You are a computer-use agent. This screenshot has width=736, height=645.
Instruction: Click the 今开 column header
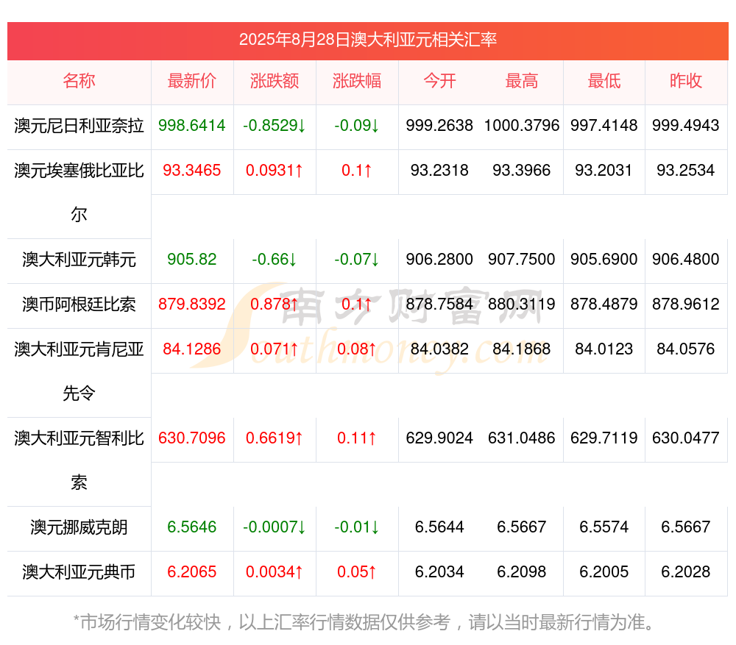pos(439,81)
